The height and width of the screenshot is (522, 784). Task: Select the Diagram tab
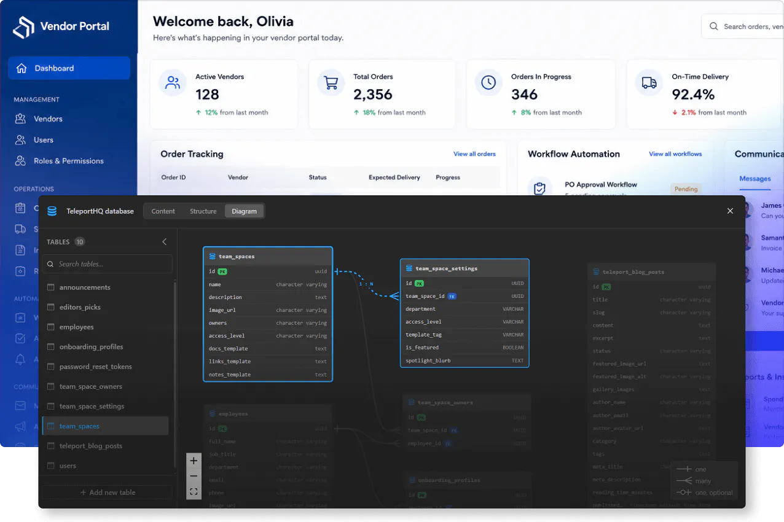tap(245, 211)
